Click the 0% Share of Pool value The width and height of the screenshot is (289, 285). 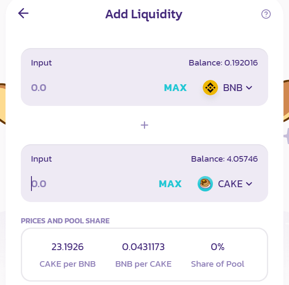point(218,247)
